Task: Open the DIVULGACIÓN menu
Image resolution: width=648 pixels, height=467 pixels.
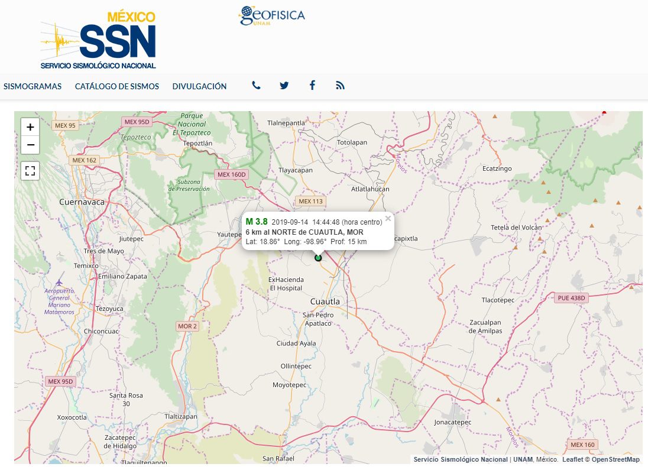Action: [200, 86]
